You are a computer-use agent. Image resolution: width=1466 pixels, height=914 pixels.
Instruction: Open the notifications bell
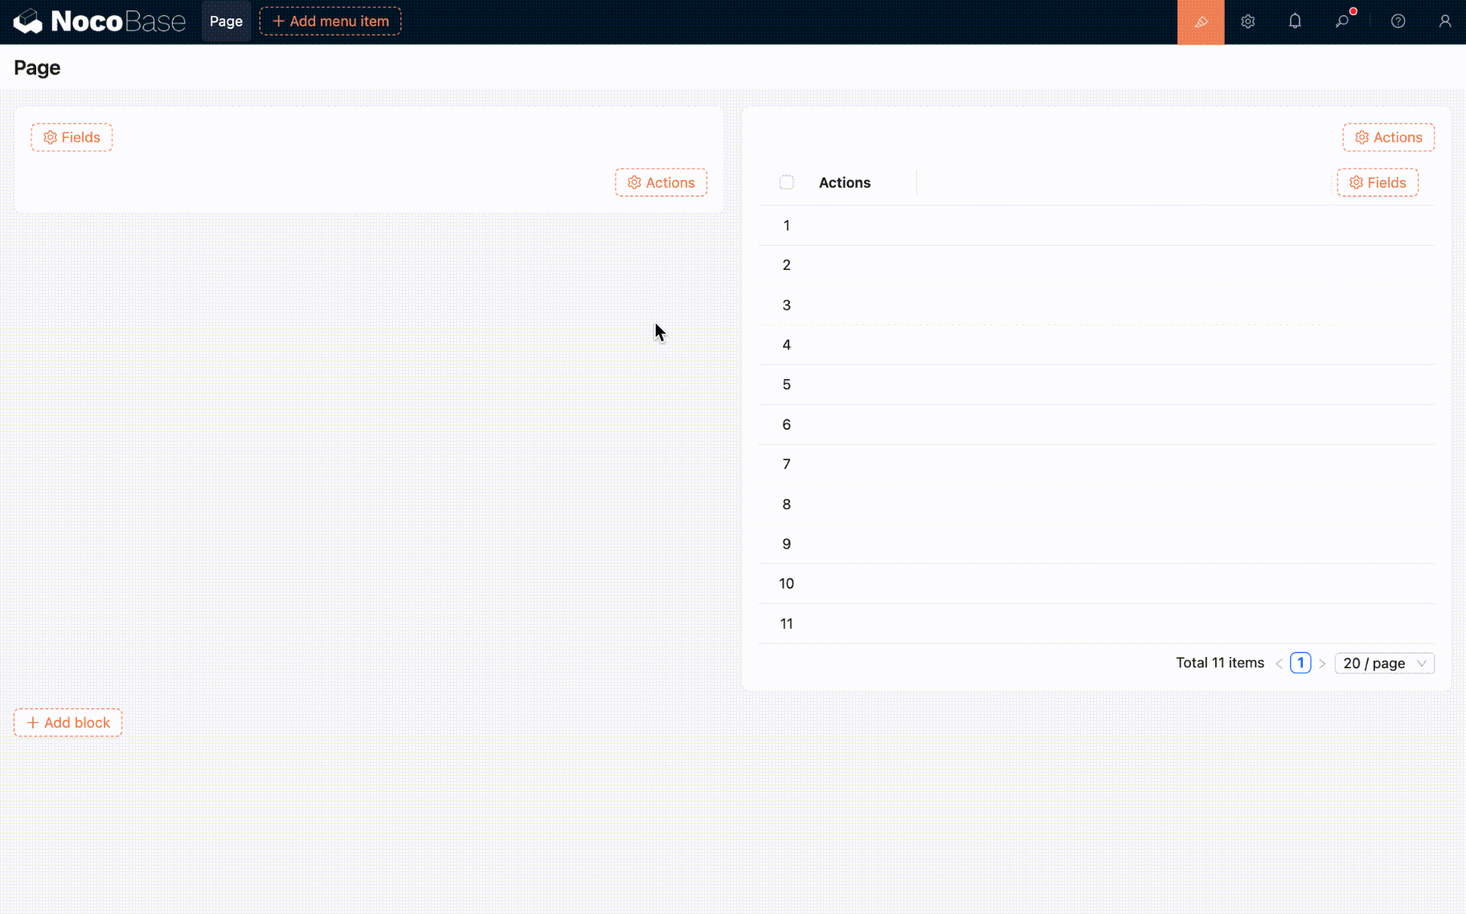(x=1294, y=22)
